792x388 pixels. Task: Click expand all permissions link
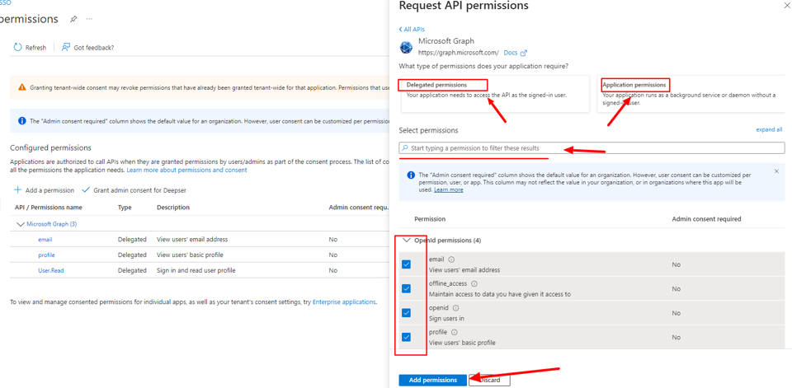click(769, 129)
